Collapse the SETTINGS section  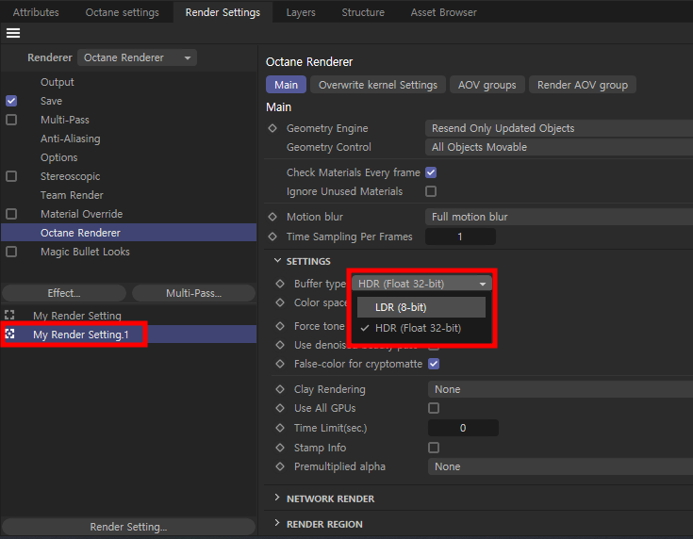277,261
